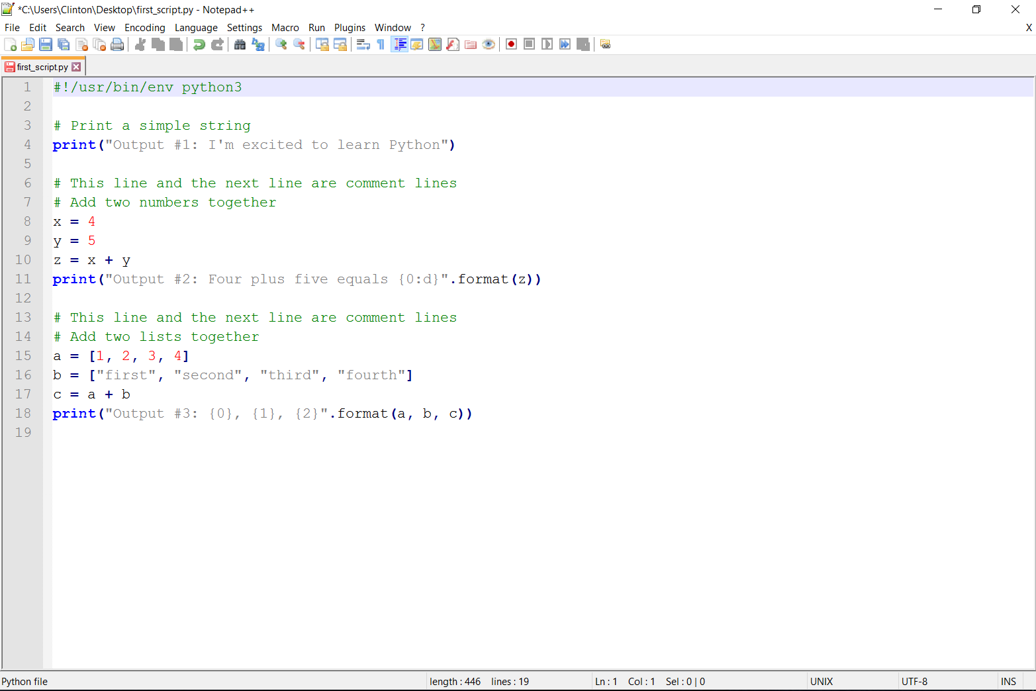Toggle Word Wrap in the toolbar
The height and width of the screenshot is (691, 1036).
(363, 44)
